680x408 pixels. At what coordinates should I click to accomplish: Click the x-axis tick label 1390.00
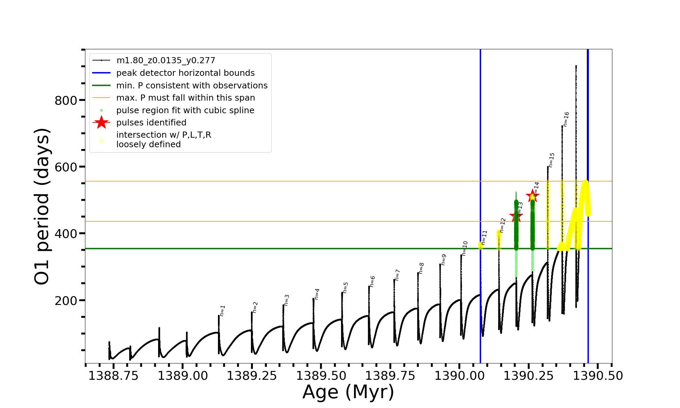click(x=459, y=376)
